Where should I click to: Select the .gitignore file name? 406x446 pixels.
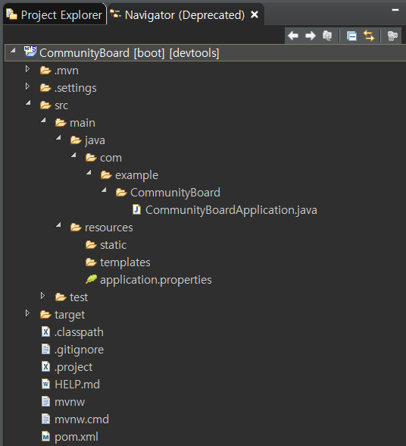coord(79,350)
